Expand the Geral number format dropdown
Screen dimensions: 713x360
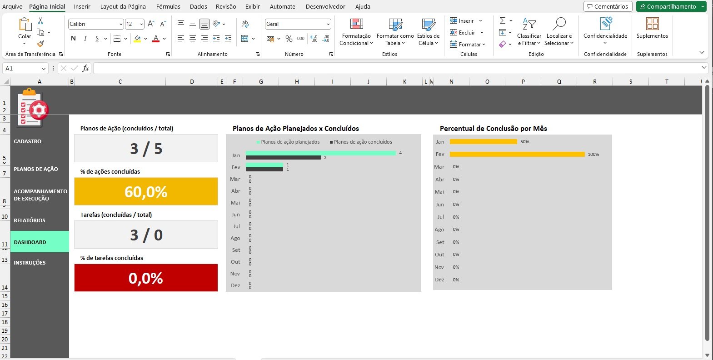click(328, 24)
